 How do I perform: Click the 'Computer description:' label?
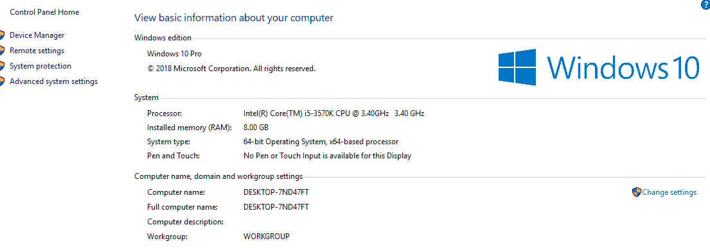point(185,222)
